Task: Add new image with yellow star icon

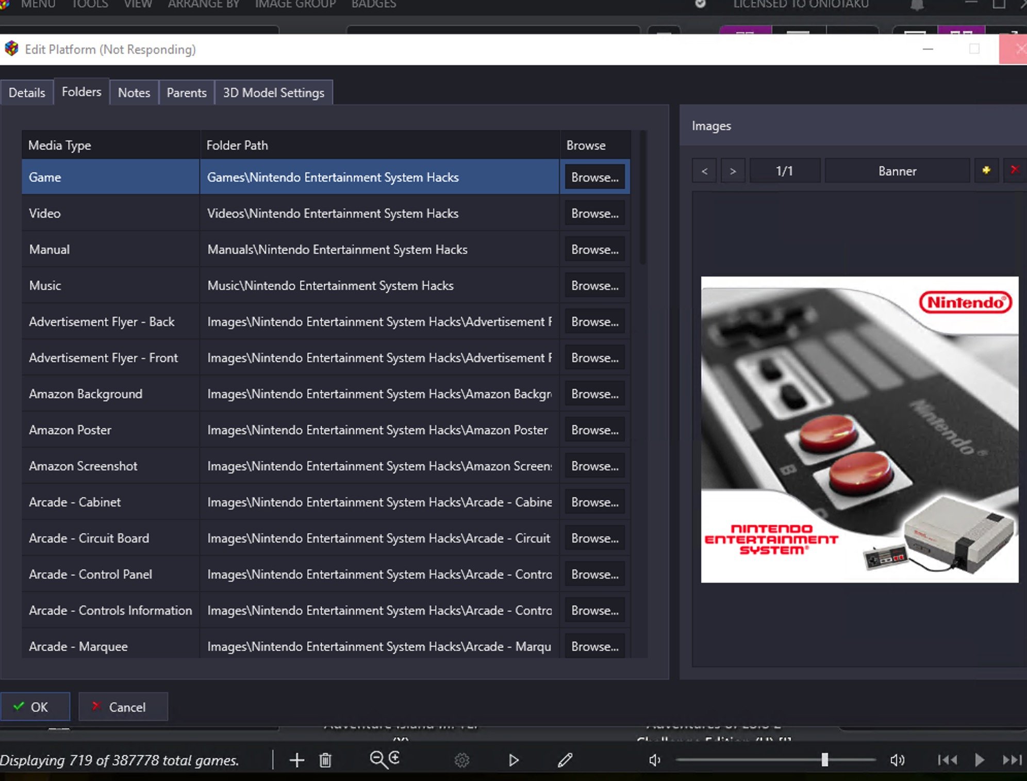Action: pyautogui.click(x=986, y=171)
